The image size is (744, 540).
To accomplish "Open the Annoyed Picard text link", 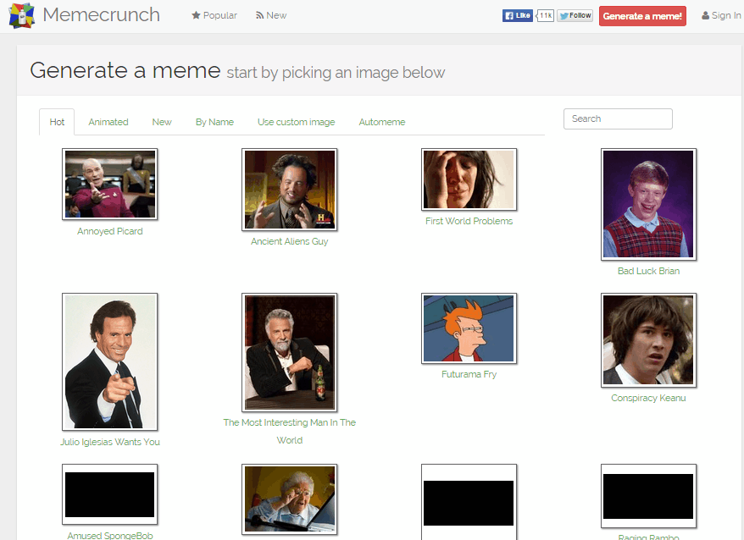I will [109, 231].
